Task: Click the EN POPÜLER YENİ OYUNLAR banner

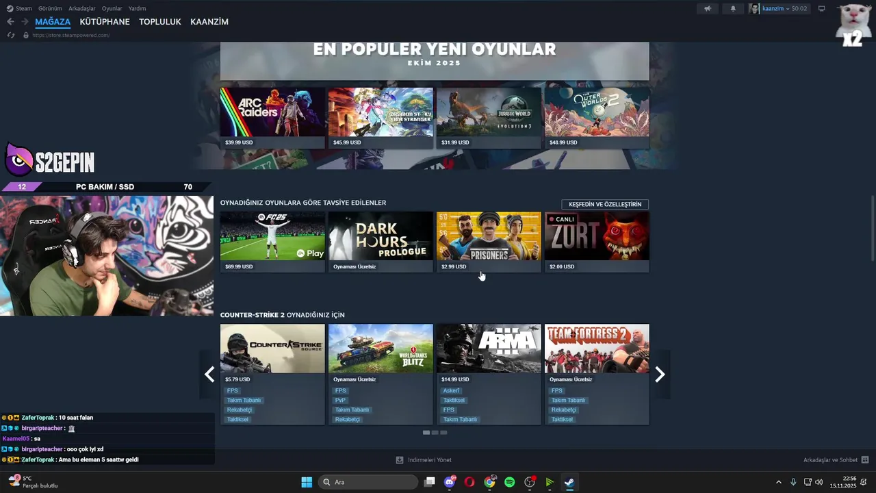Action: (435, 61)
